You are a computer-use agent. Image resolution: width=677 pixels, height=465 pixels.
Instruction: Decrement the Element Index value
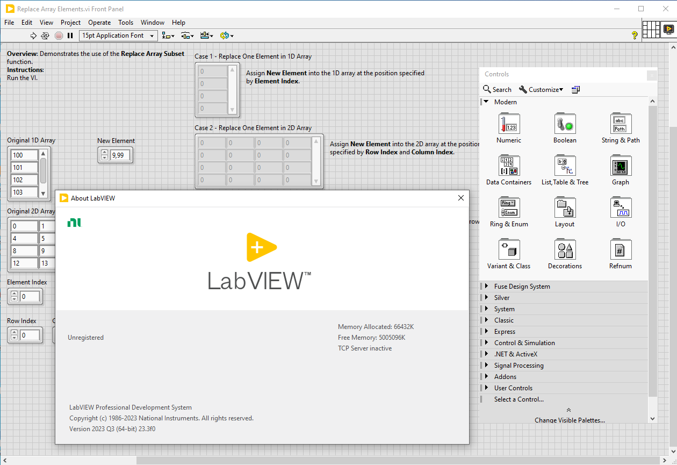click(14, 299)
